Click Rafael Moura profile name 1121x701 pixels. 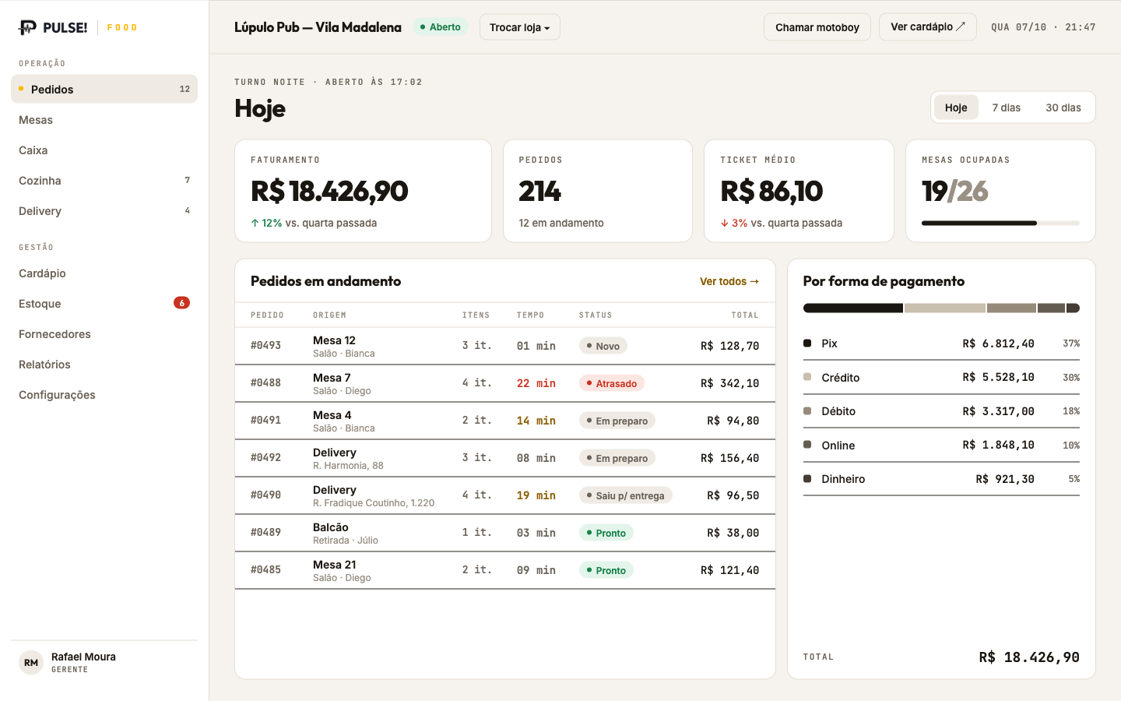(x=83, y=657)
